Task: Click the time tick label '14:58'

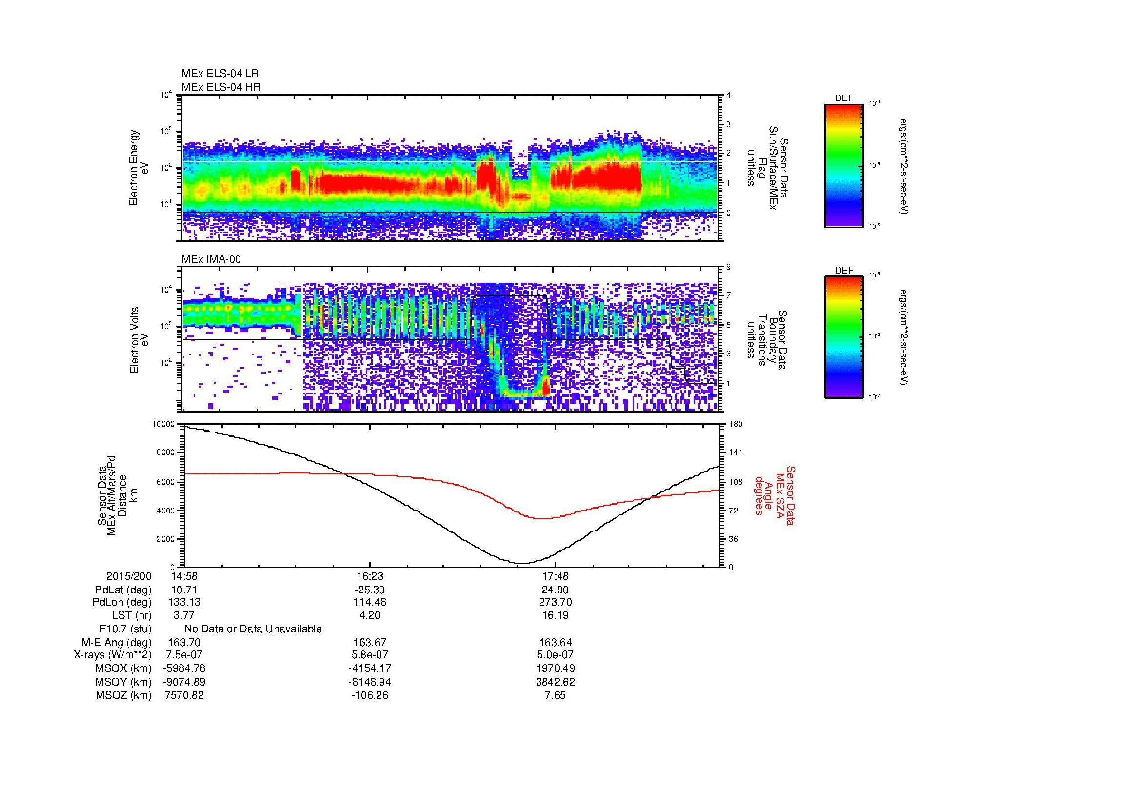Action: tap(184, 576)
